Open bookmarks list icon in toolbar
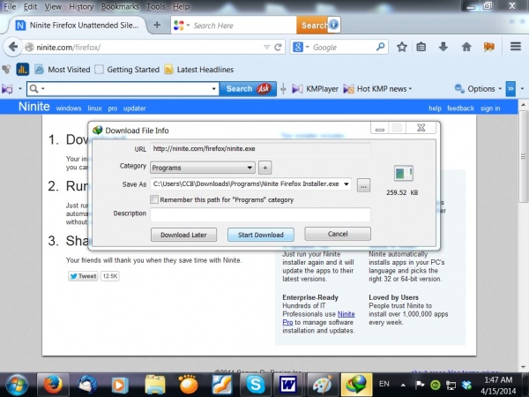This screenshot has width=529, height=397. (421, 47)
